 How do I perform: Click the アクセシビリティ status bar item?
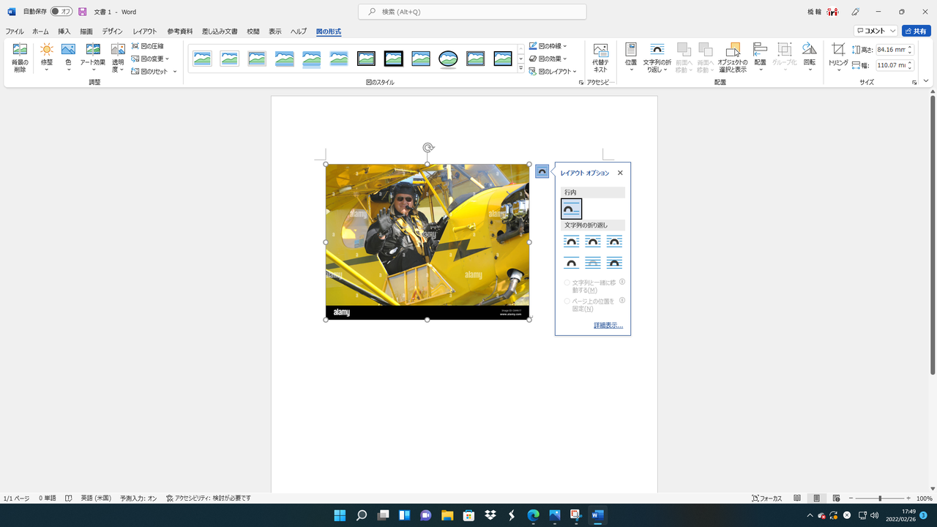point(209,498)
